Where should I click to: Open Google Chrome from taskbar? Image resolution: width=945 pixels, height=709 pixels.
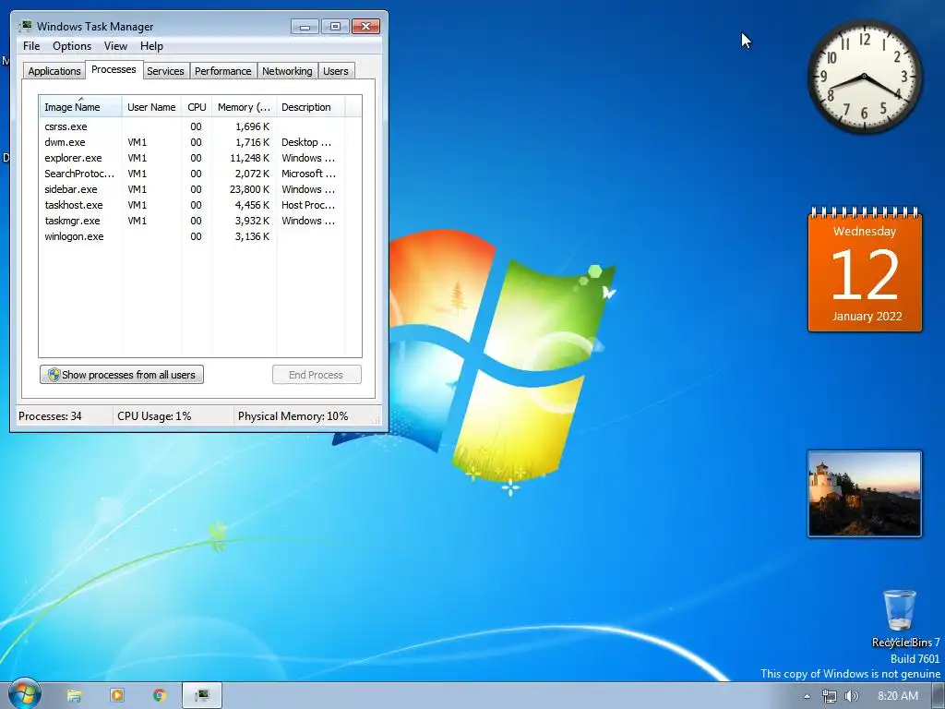160,696
